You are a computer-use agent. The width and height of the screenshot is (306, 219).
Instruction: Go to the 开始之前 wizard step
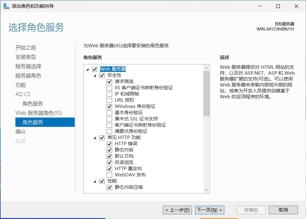point(26,48)
